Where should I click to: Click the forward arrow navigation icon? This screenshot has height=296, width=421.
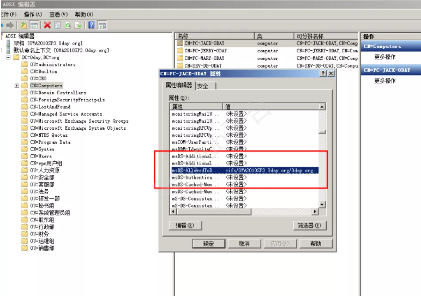pos(10,25)
